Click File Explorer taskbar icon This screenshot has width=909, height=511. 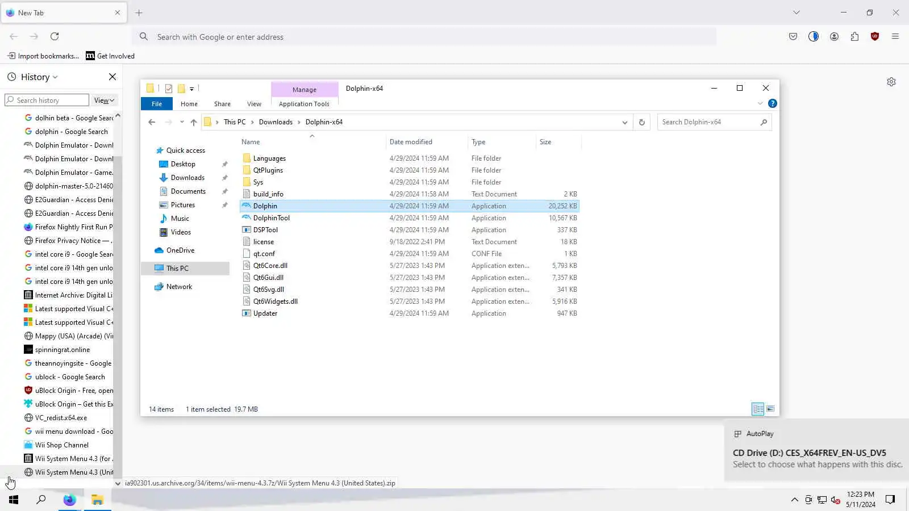pyautogui.click(x=97, y=500)
